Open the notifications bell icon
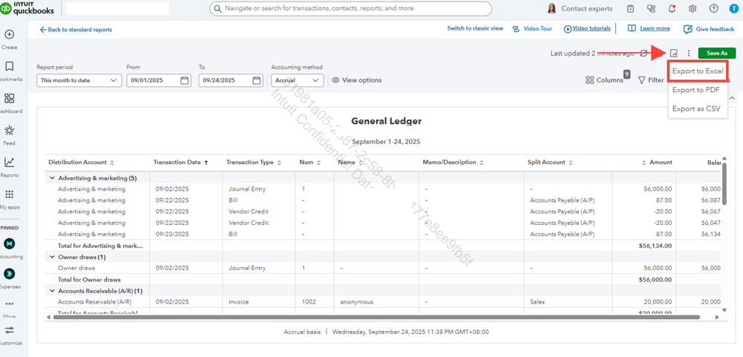Viewport: 743px width, 357px height. click(x=672, y=8)
